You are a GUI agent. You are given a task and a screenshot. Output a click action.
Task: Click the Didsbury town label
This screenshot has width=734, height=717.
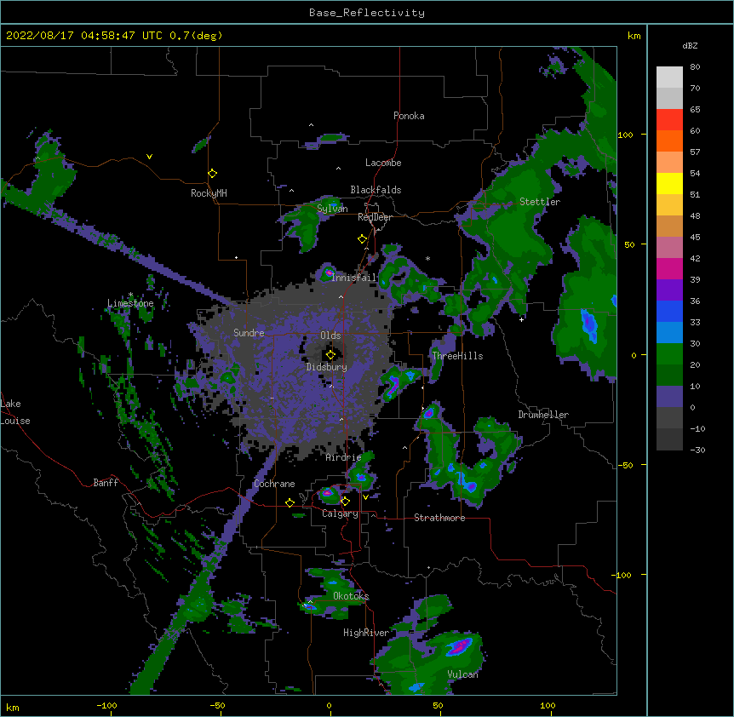click(327, 367)
